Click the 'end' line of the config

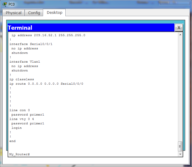tap(13, 141)
